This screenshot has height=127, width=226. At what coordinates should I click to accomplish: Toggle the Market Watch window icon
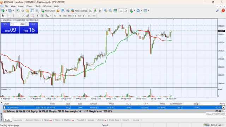pos(18,11)
